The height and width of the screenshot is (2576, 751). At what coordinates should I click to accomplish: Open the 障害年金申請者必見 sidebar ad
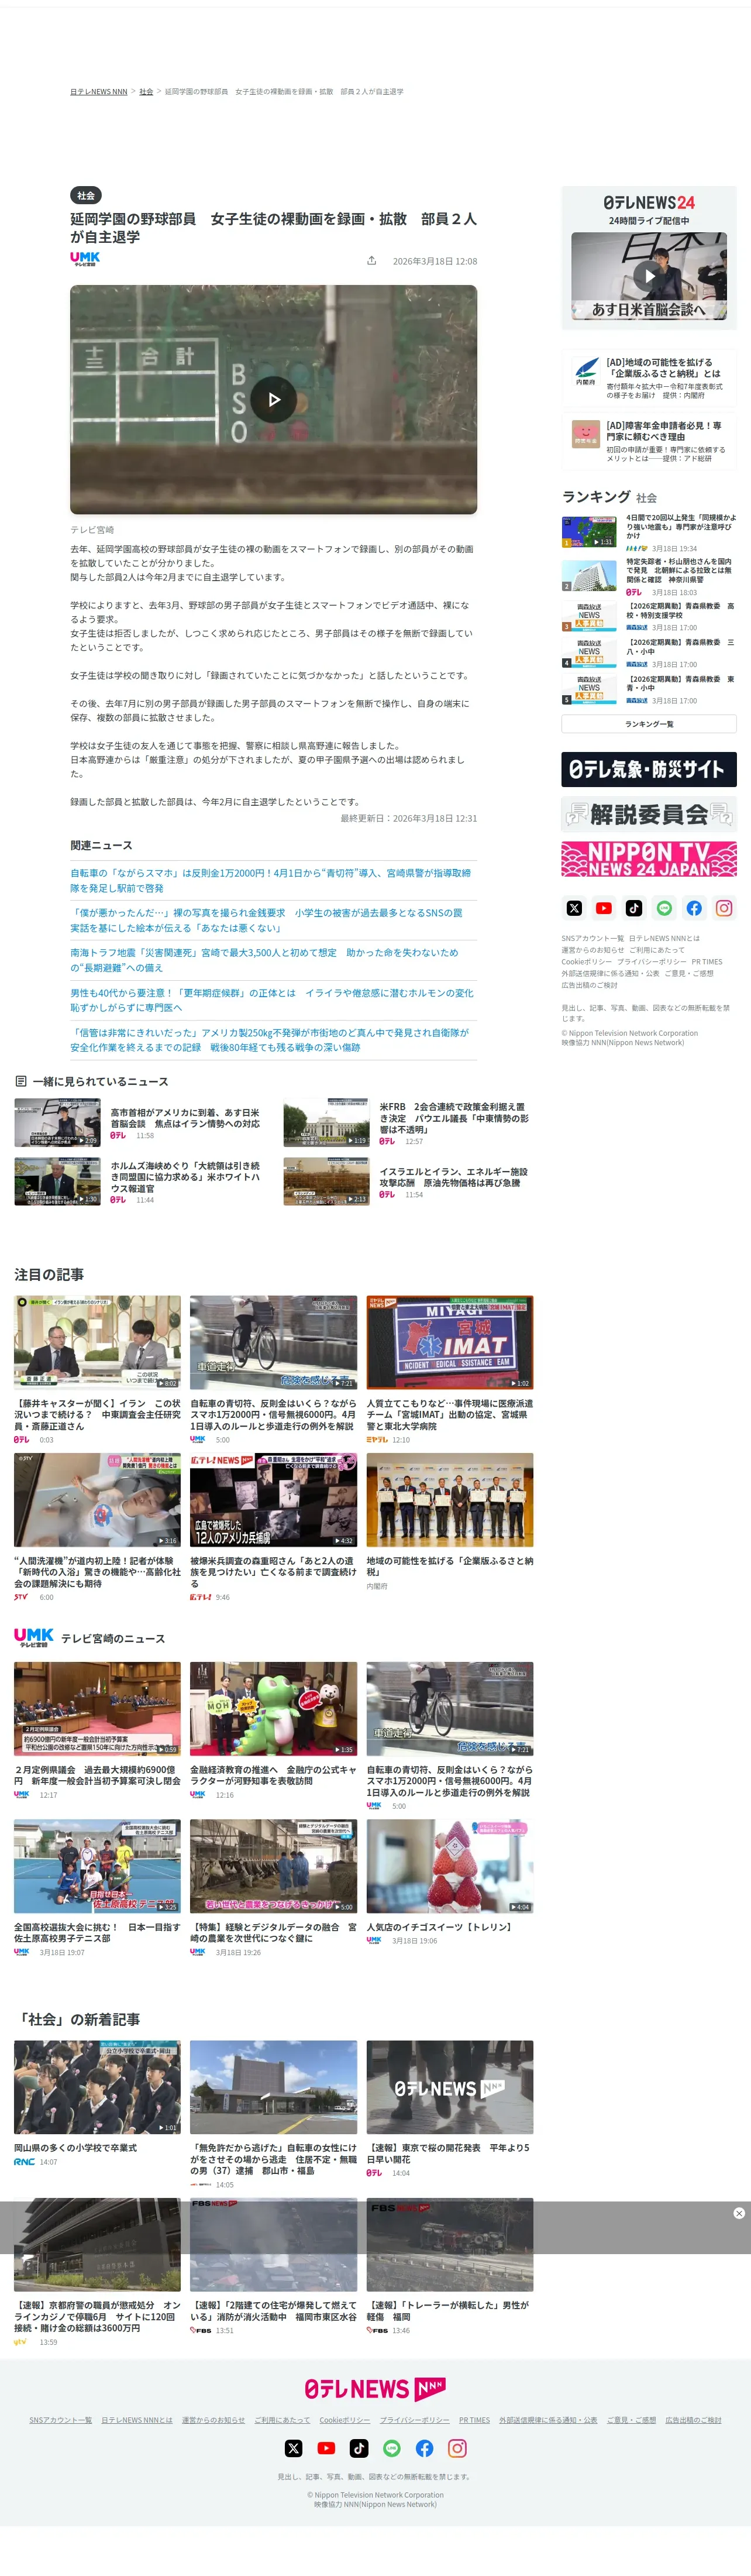[x=649, y=441]
